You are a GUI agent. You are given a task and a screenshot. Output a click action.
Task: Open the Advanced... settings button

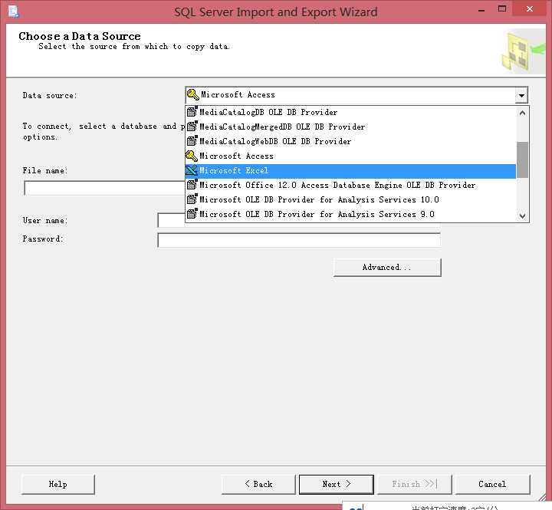387,268
